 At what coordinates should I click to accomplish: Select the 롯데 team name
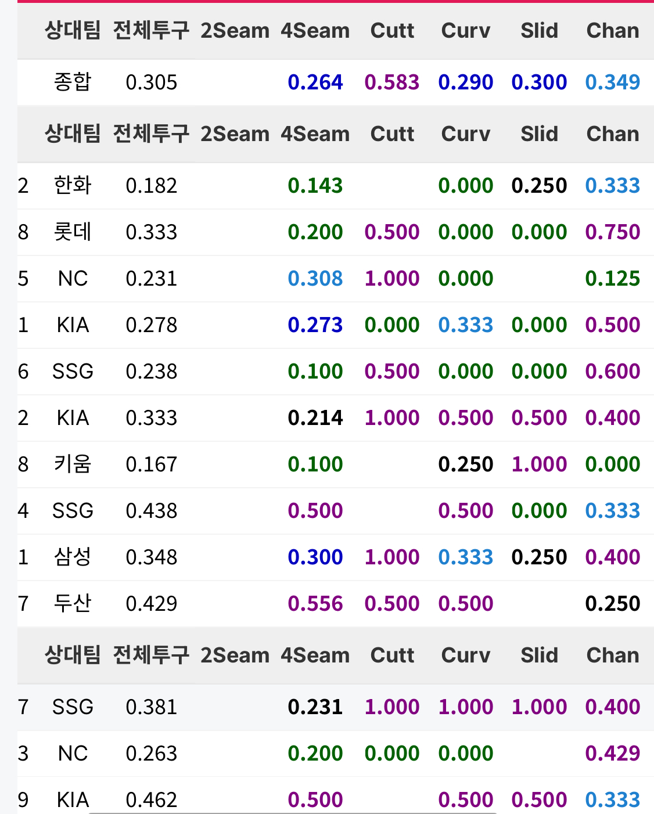[73, 232]
